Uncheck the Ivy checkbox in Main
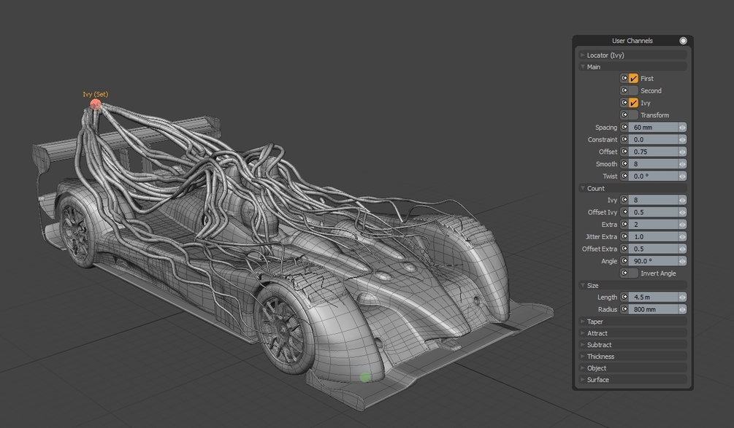Screen dimensions: 734x428 (x=633, y=103)
